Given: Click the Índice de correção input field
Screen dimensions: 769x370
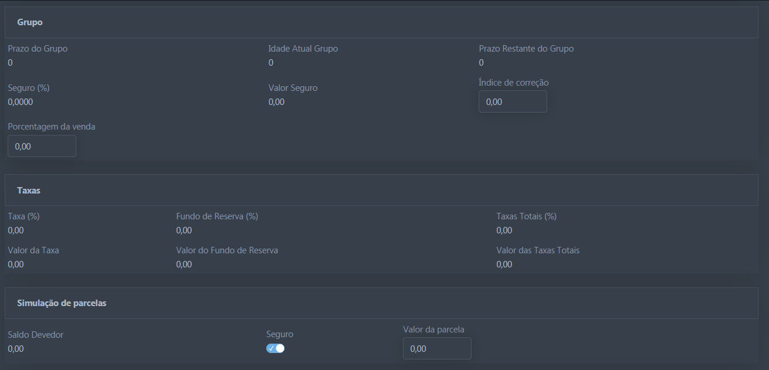Looking at the screenshot, I should pyautogui.click(x=513, y=101).
